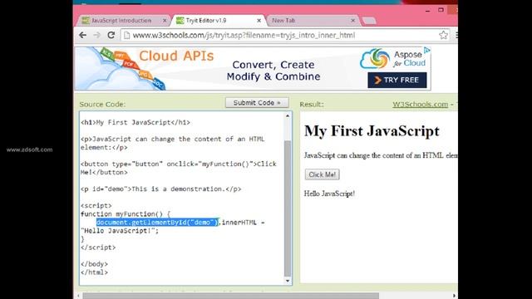Screen dimensions: 532x299
Task: Click the source editor scroll up arrow
Action: coord(288,116)
